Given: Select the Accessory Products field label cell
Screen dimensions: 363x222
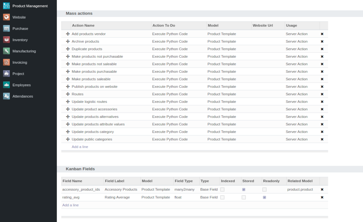Looking at the screenshot, I should [121, 189].
